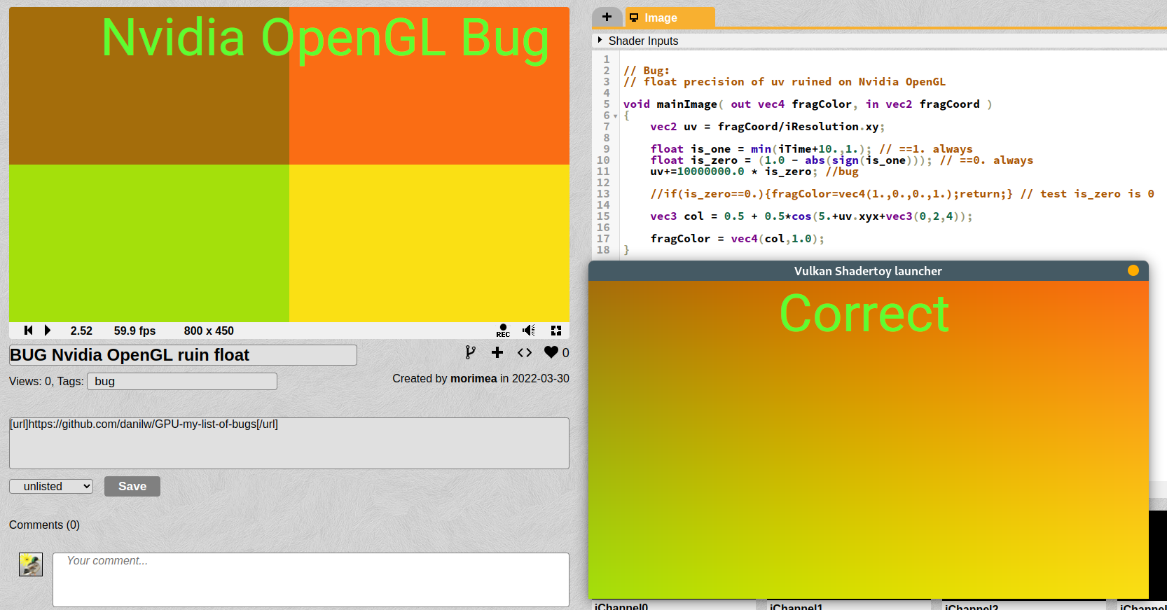Click the 2.52 time counter
This screenshot has width=1167, height=610.
point(81,331)
